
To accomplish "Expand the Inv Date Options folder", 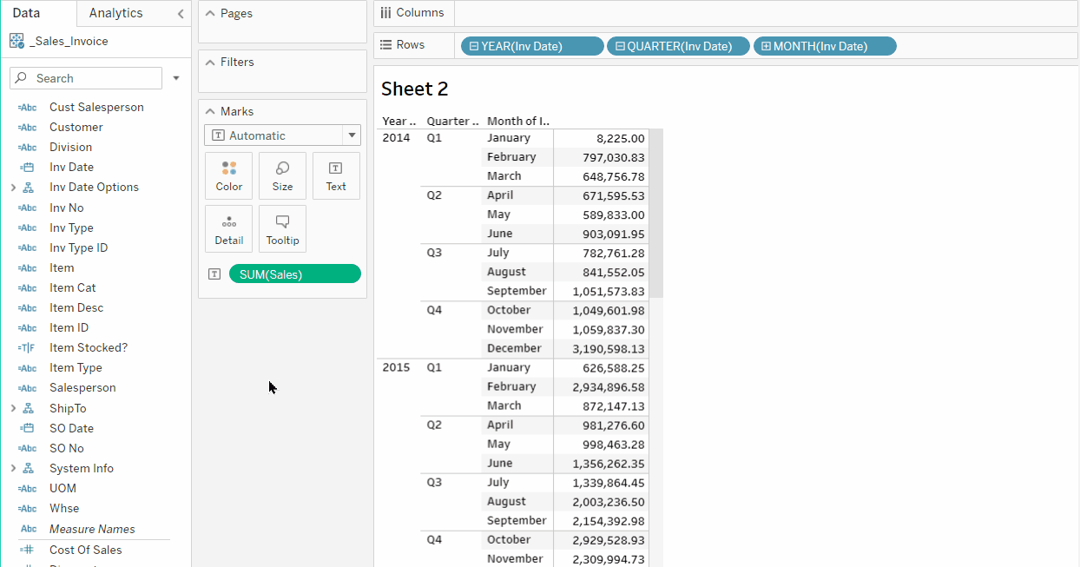I will 13,188.
